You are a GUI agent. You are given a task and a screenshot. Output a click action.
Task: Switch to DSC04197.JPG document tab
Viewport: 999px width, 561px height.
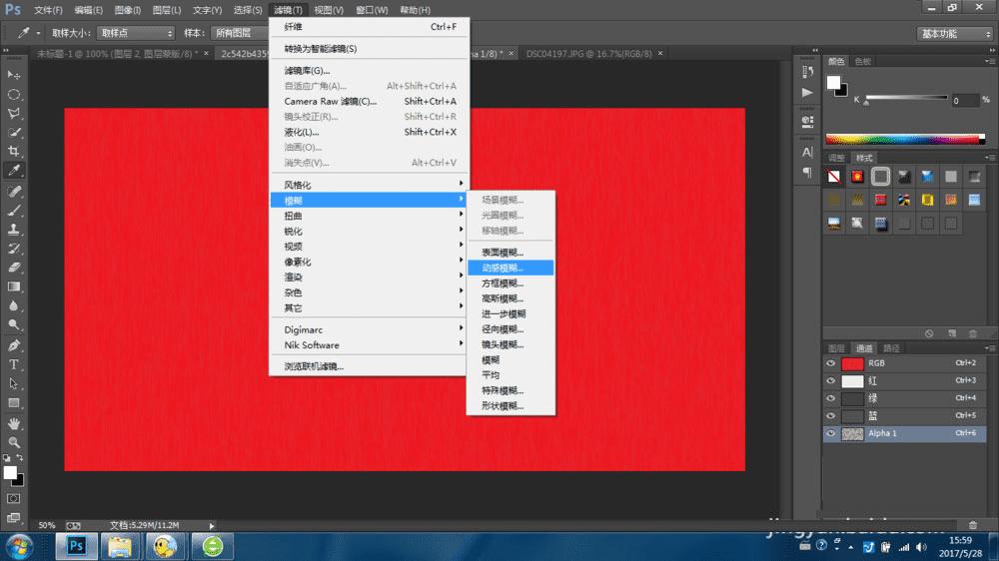588,54
